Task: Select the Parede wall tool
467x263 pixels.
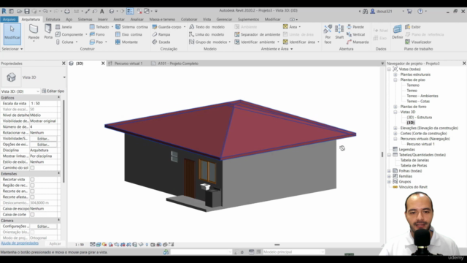Action: coord(34,32)
